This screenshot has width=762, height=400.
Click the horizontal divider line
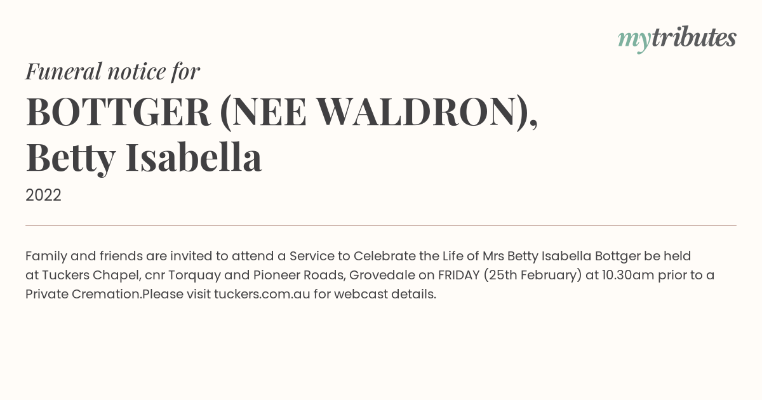tap(381, 225)
